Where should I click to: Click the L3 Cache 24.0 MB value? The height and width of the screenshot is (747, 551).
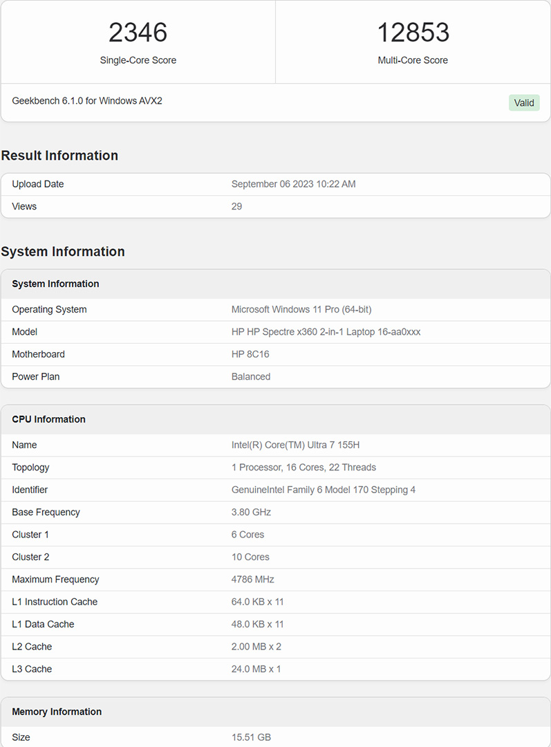click(x=256, y=670)
